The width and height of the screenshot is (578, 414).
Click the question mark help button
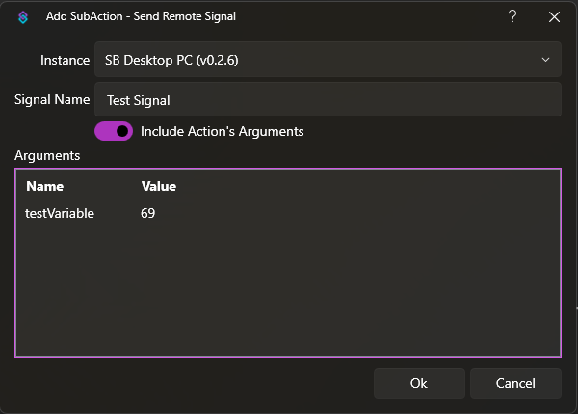pos(512,16)
